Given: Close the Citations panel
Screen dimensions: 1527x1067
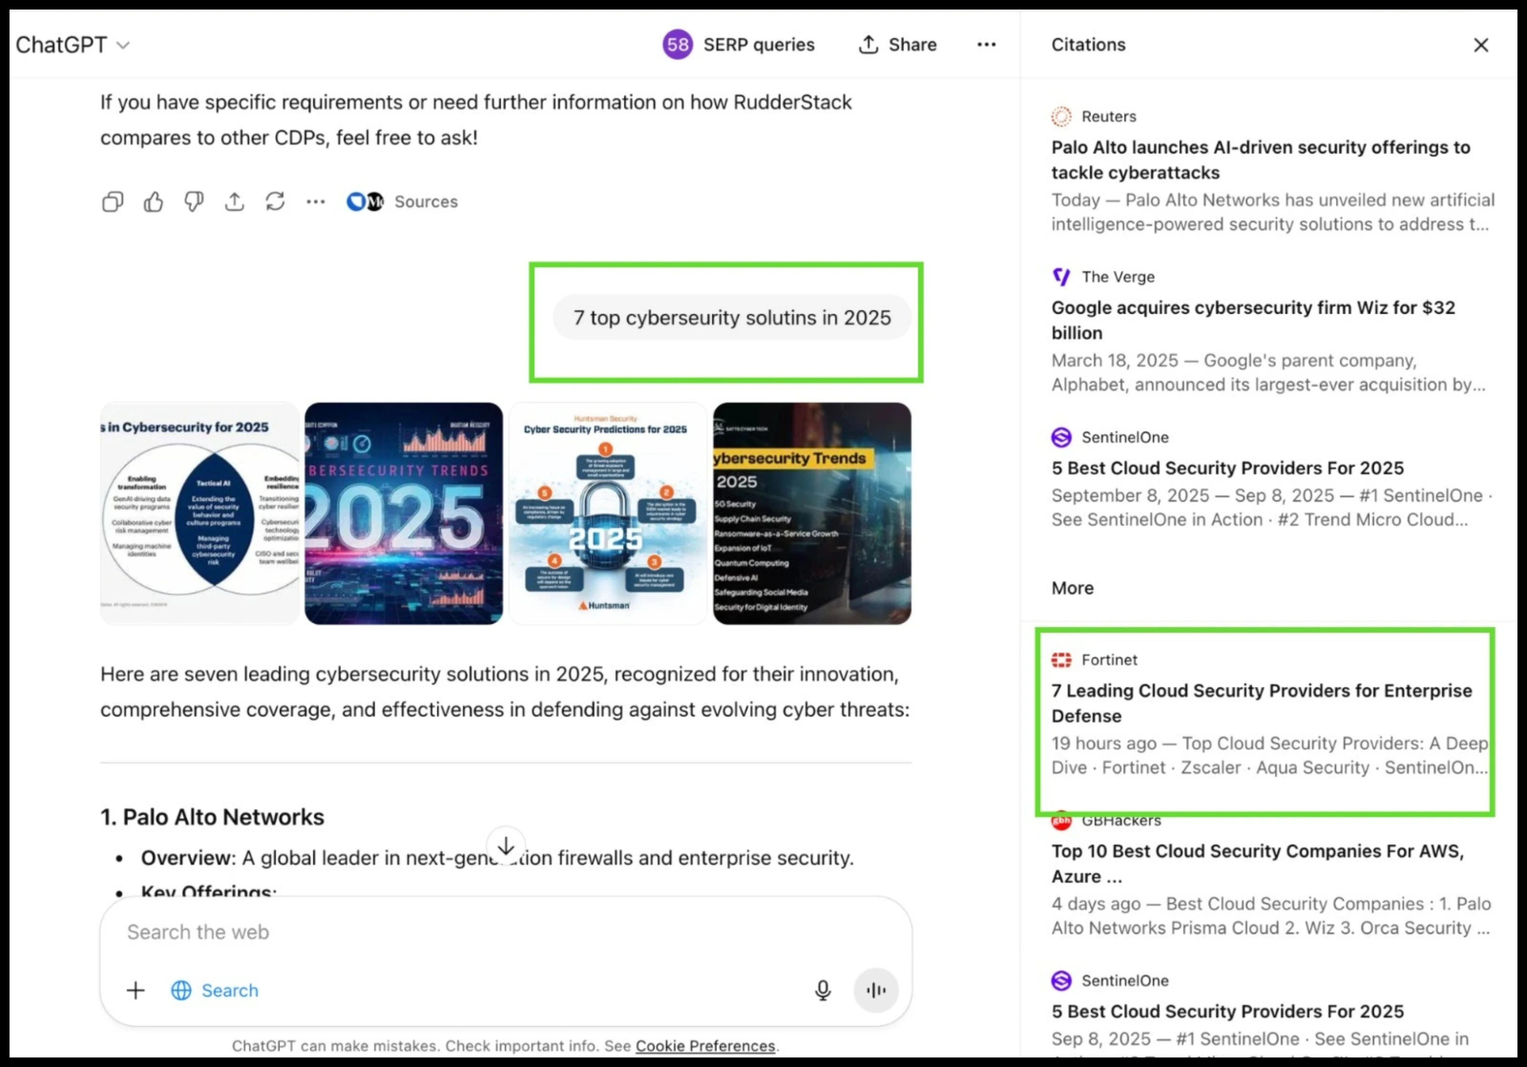Looking at the screenshot, I should 1481,45.
